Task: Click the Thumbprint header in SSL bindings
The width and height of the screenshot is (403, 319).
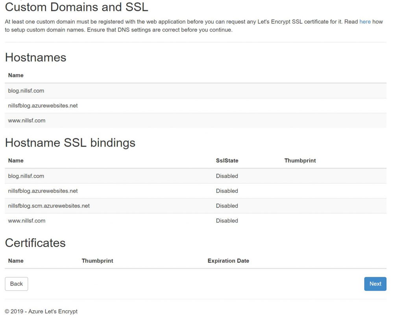Action: pos(300,161)
